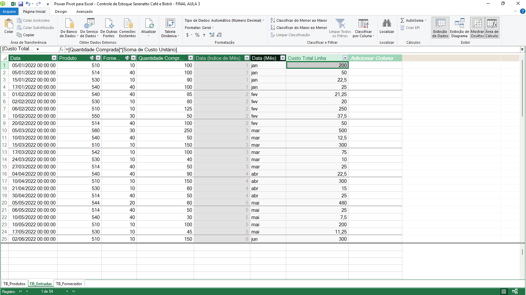
Task: Expand the Tipo de Dados dropdown
Action: (x=263, y=20)
